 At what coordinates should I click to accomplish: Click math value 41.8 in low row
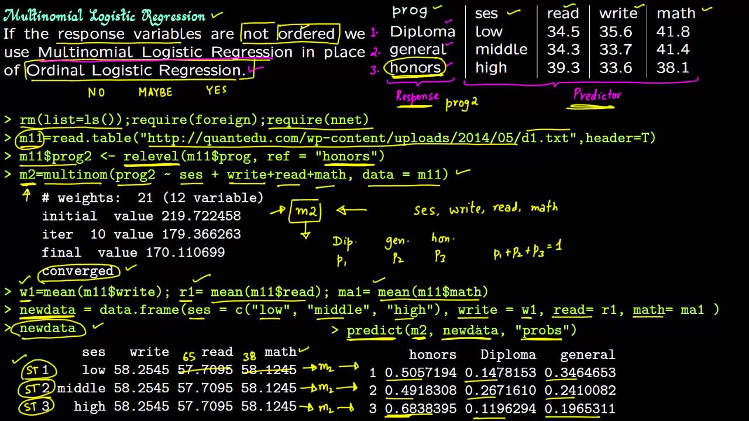pos(673,32)
